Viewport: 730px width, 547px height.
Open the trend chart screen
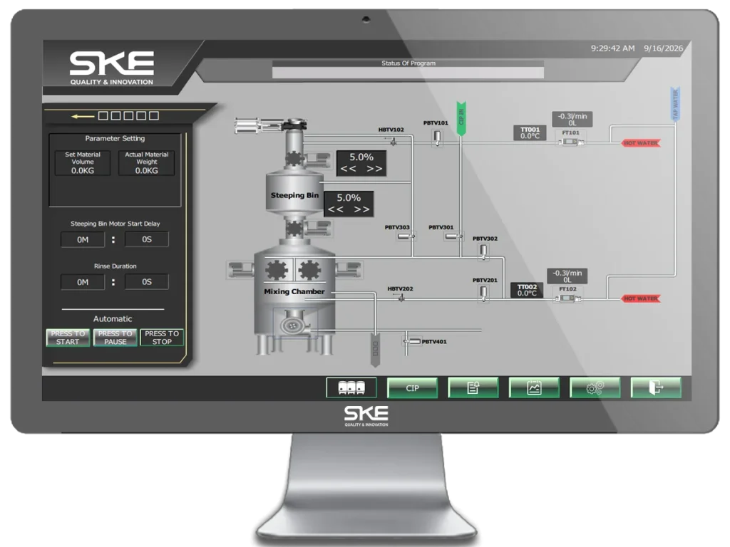click(534, 387)
